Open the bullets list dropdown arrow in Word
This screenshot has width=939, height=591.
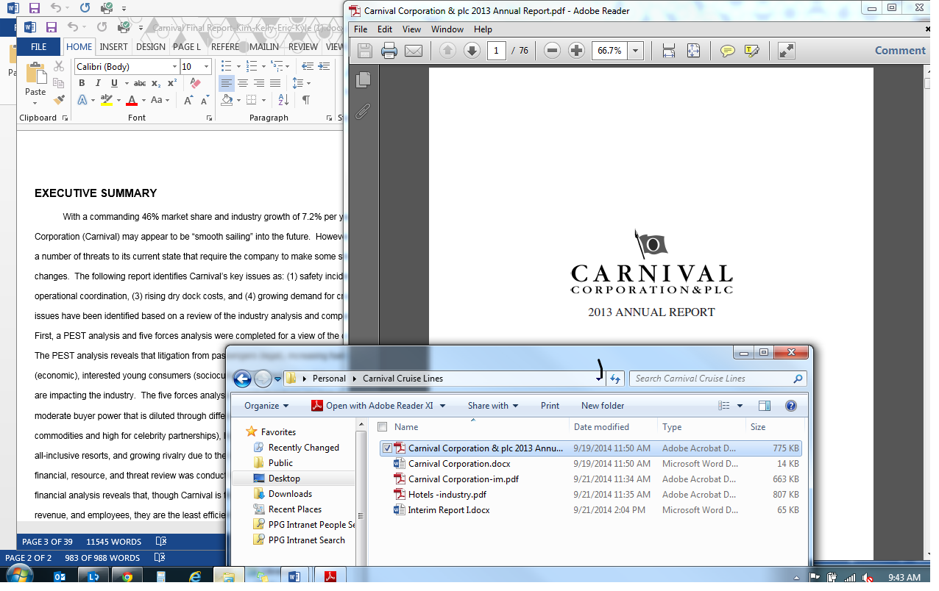coord(237,66)
